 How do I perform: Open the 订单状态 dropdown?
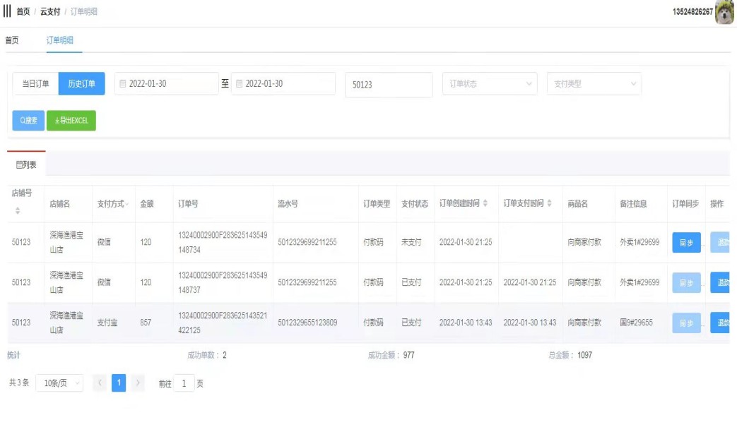pyautogui.click(x=490, y=84)
